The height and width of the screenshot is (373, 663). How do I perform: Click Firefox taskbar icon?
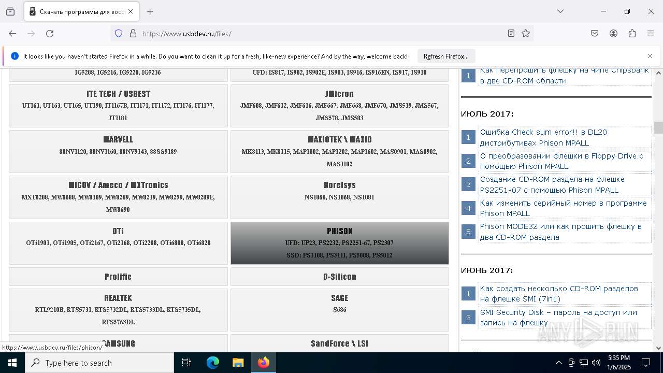tap(264, 363)
